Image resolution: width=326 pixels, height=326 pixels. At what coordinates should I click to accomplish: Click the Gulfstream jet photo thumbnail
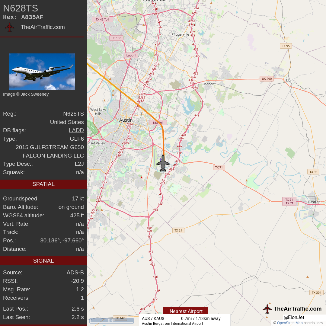[42, 72]
